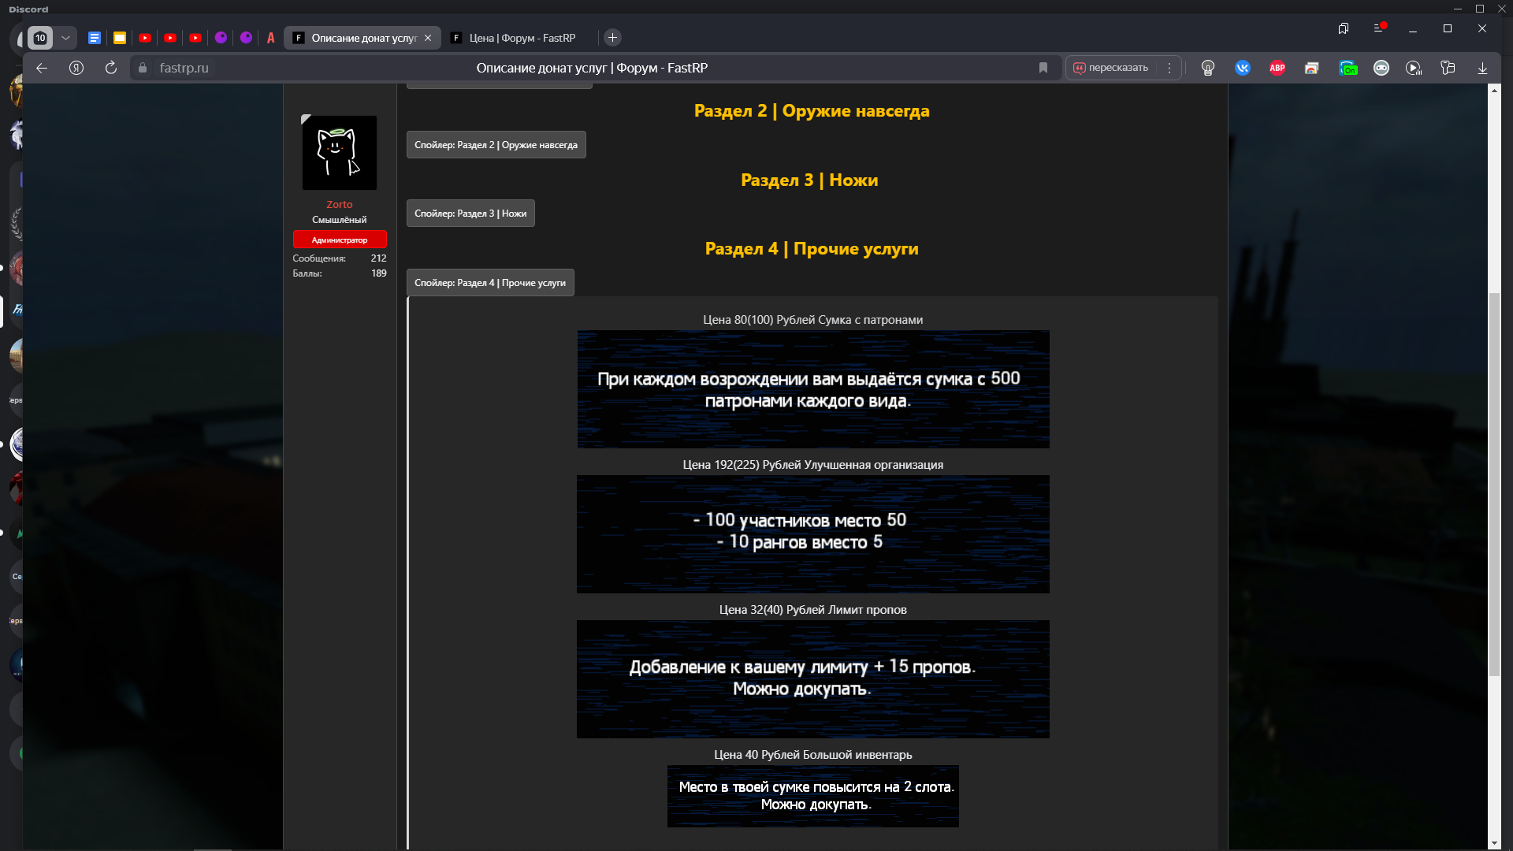
Task: Click text Цена 40 Рублей Большой инвентарь
Action: [813, 755]
